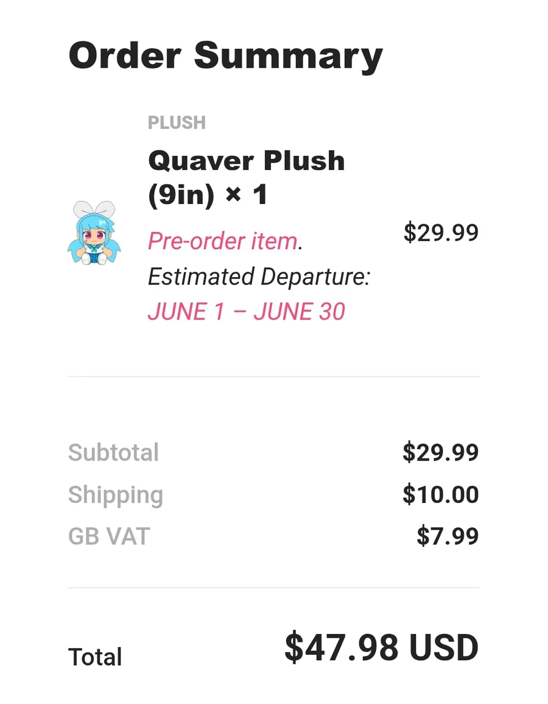Click the GB VAT label
The height and width of the screenshot is (704, 548).
[108, 537]
